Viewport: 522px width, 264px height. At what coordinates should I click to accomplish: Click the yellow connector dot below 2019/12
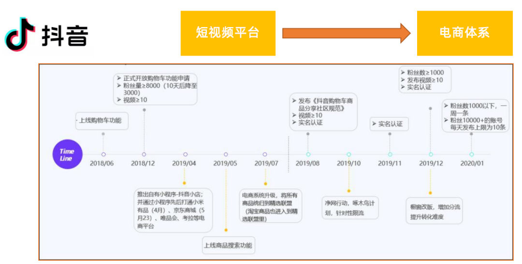click(x=431, y=193)
